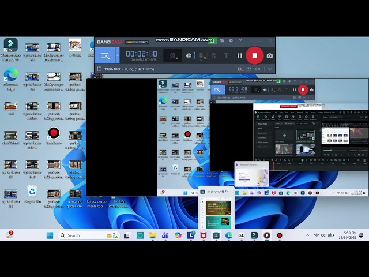Toggle the microphone in Bandicam
The width and height of the screenshot is (369, 277).
201,56
